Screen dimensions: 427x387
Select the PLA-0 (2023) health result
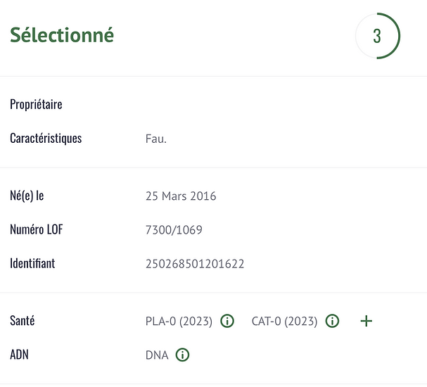click(x=179, y=322)
